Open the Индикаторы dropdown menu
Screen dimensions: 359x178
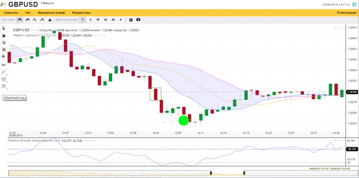point(81,13)
